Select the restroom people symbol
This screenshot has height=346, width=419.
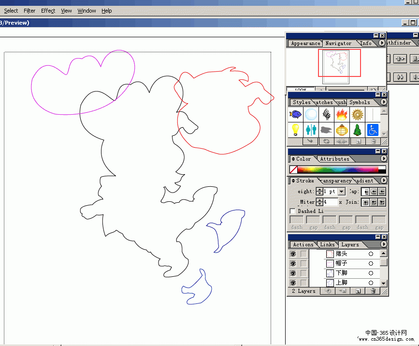tap(311, 130)
